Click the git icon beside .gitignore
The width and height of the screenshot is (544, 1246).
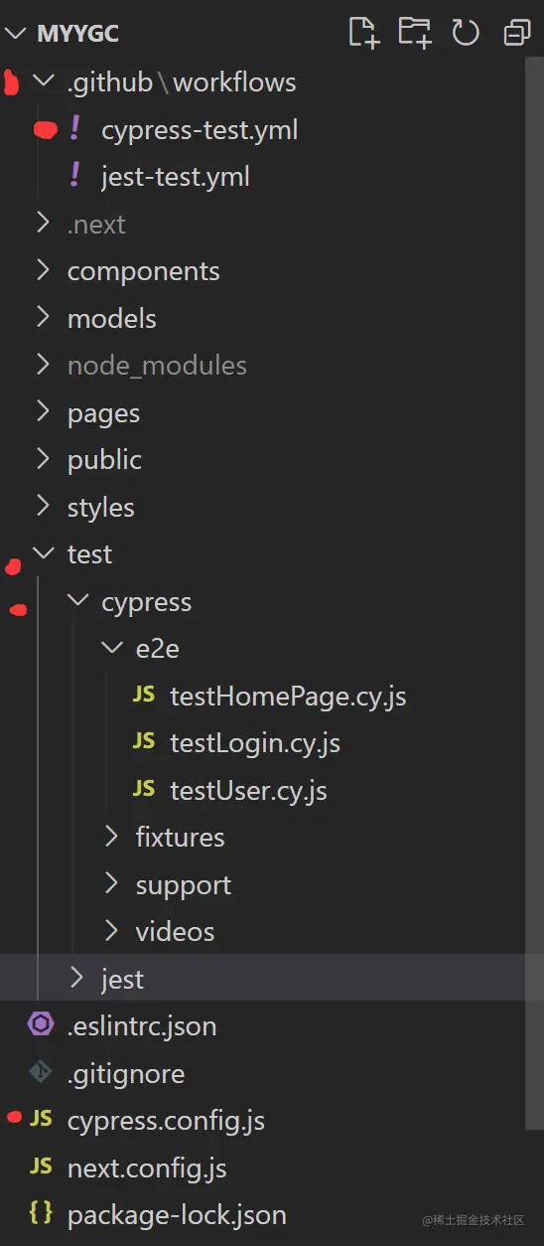41,1072
